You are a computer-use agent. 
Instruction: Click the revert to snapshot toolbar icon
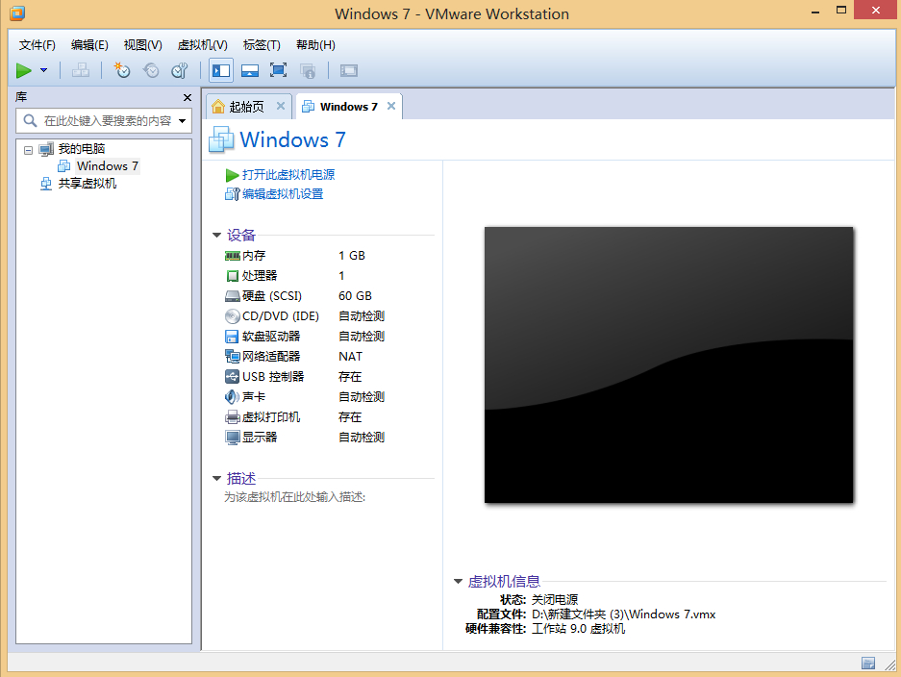click(151, 70)
